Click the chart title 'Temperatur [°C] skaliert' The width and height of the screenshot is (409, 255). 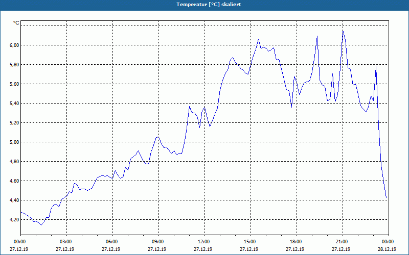click(x=209, y=5)
